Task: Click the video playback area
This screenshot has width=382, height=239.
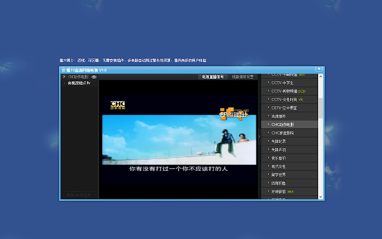Action: pyautogui.click(x=178, y=139)
